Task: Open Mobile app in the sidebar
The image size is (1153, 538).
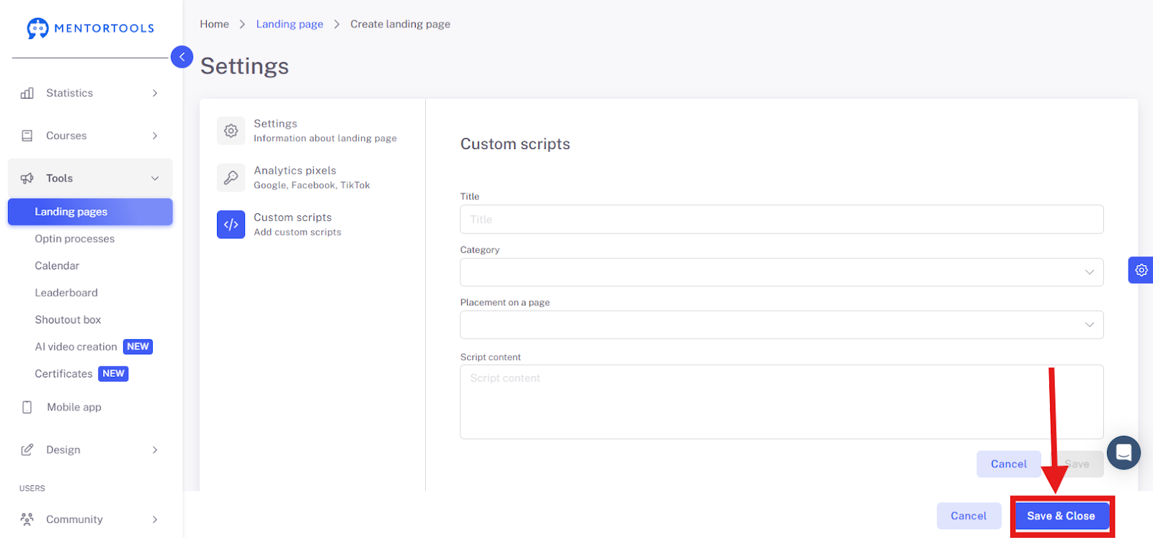Action: tap(74, 407)
